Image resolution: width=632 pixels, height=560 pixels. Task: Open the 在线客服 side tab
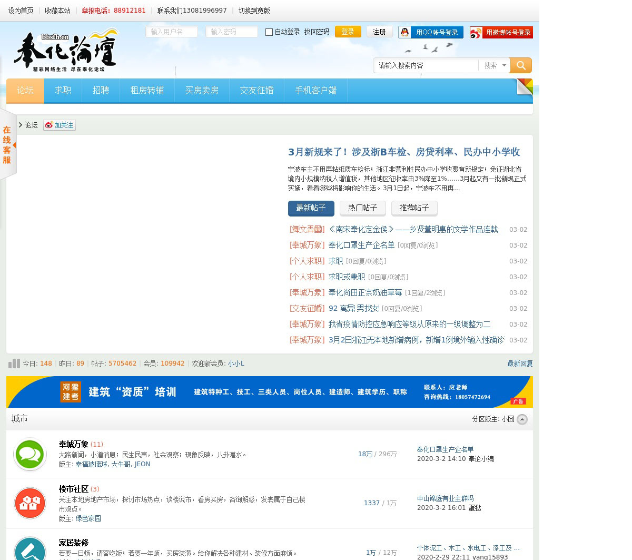[x=7, y=144]
